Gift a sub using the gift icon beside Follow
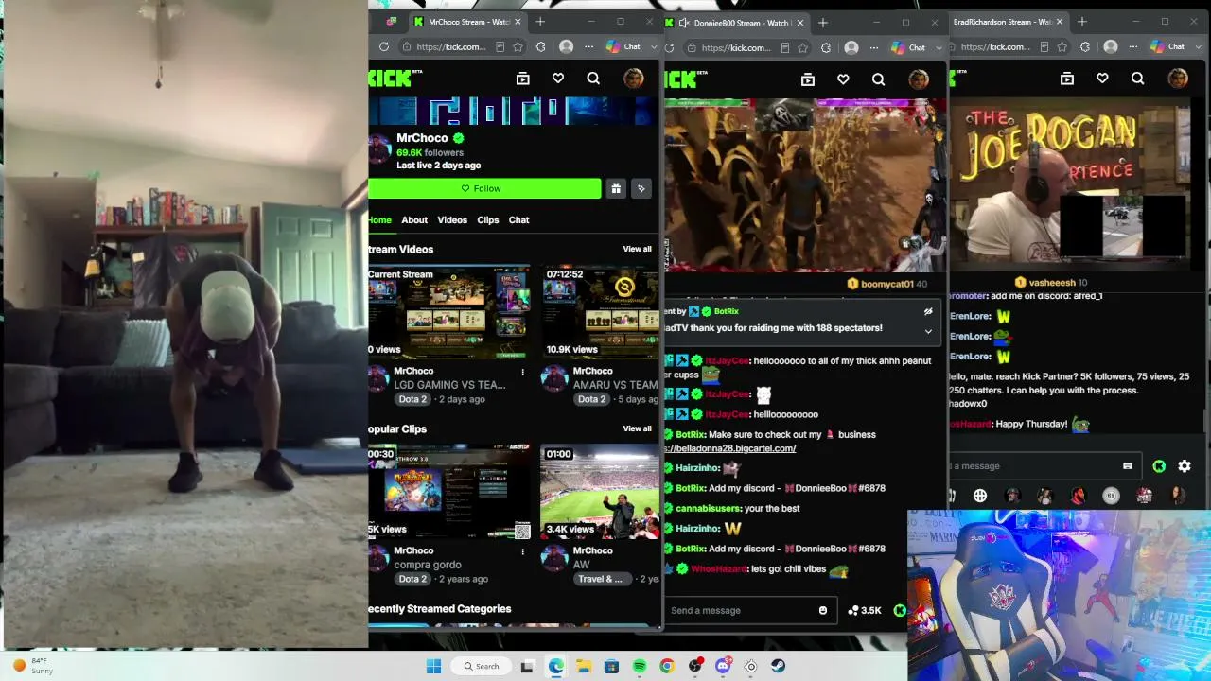1211x681 pixels. 616,188
